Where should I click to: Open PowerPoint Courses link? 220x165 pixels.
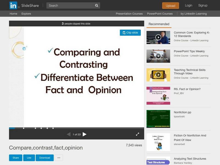(x=160, y=13)
